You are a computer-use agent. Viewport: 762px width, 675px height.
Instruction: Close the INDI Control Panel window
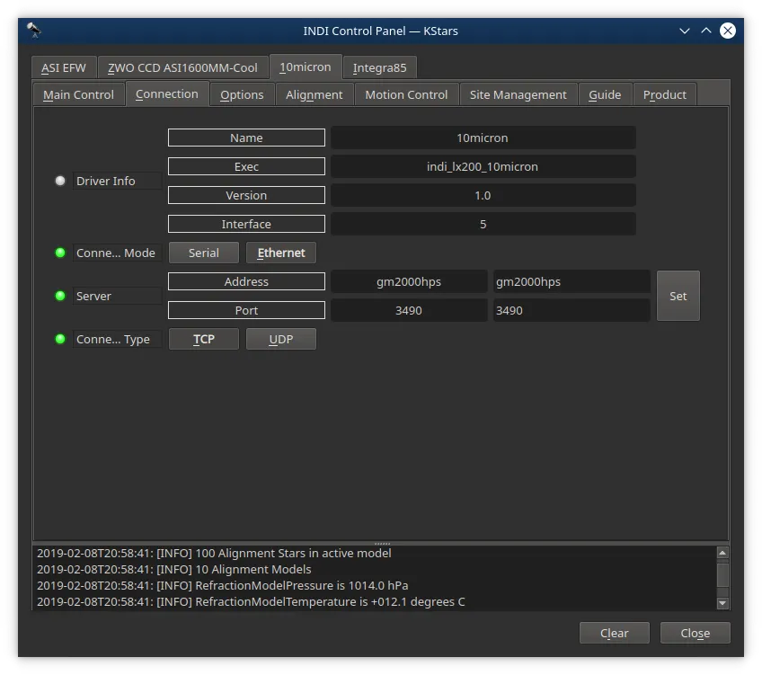pyautogui.click(x=728, y=31)
